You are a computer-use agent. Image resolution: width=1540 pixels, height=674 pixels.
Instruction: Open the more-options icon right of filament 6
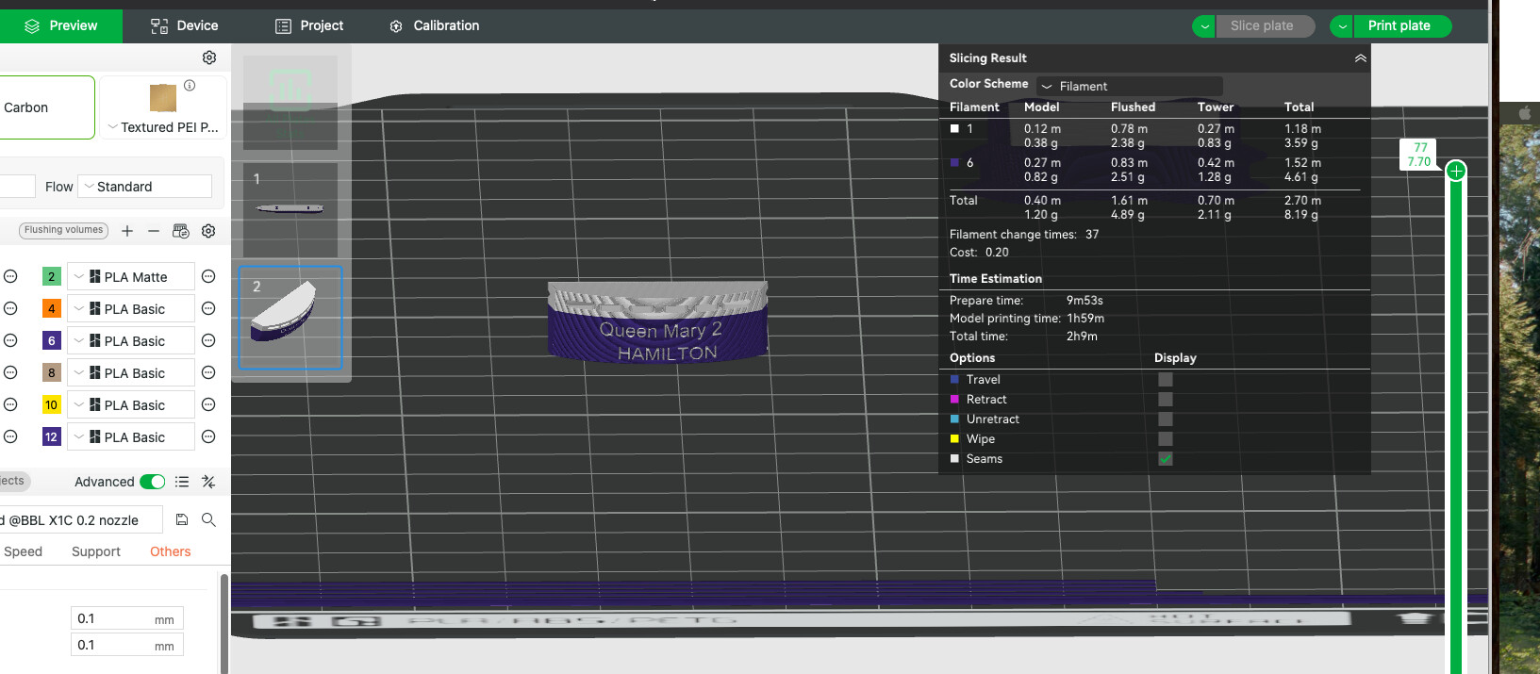click(208, 340)
